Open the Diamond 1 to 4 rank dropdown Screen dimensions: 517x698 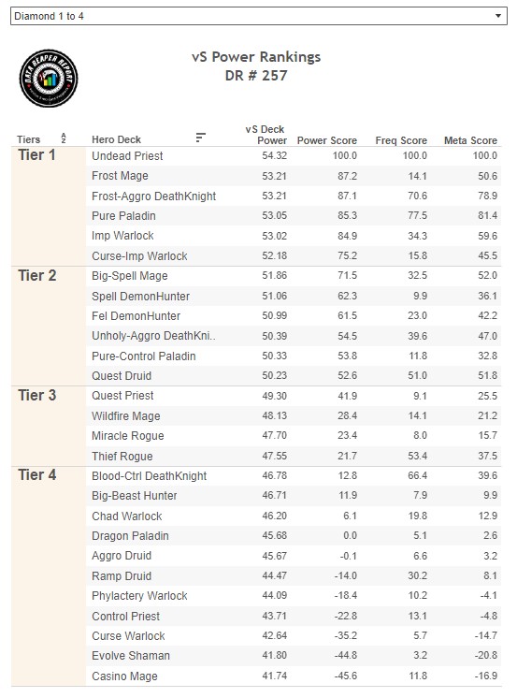pyautogui.click(x=258, y=16)
